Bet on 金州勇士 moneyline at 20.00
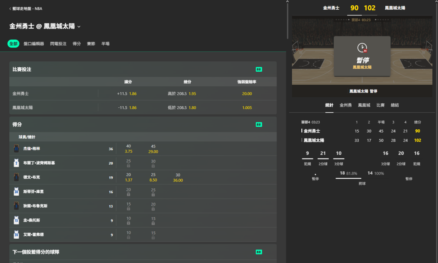438x263 pixels. 247,94
